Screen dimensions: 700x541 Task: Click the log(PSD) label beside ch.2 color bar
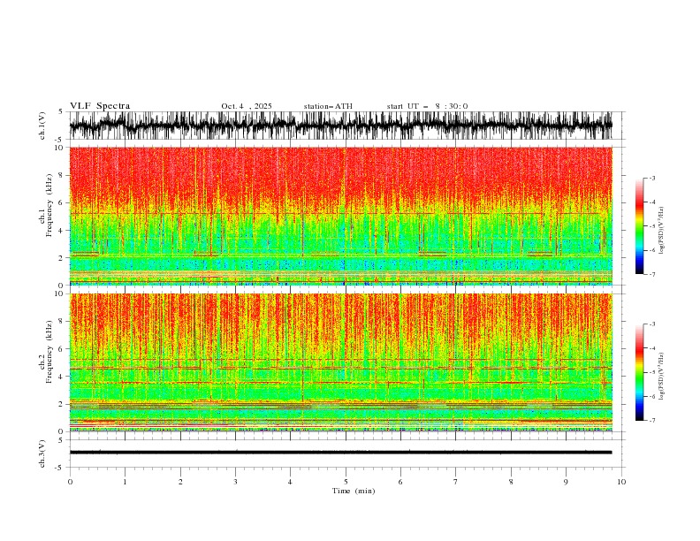click(661, 377)
